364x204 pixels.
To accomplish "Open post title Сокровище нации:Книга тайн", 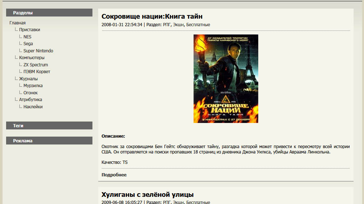I will pos(152,16).
